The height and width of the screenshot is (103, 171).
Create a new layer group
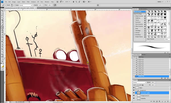tap(162, 102)
